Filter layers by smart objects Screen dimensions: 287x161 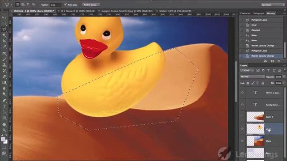(279, 70)
